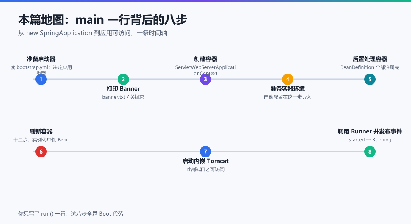Screen dimensions: 411x224
Task: Select subtitle starting with 从 new SpringApplication
Action: (x=92, y=33)
